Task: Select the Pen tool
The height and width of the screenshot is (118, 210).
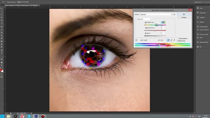Action: 2,50
